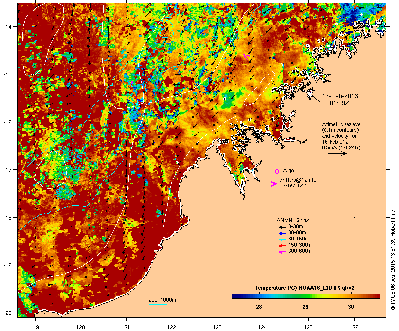Screen dimensions: 399x331
Task: Click the ANMN 12h av. heading
Action: (x=293, y=220)
